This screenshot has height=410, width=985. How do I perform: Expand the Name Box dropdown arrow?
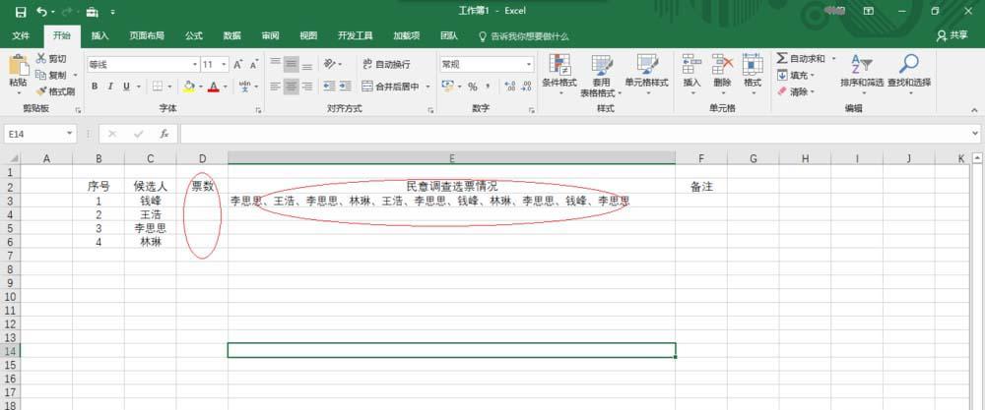coord(70,134)
